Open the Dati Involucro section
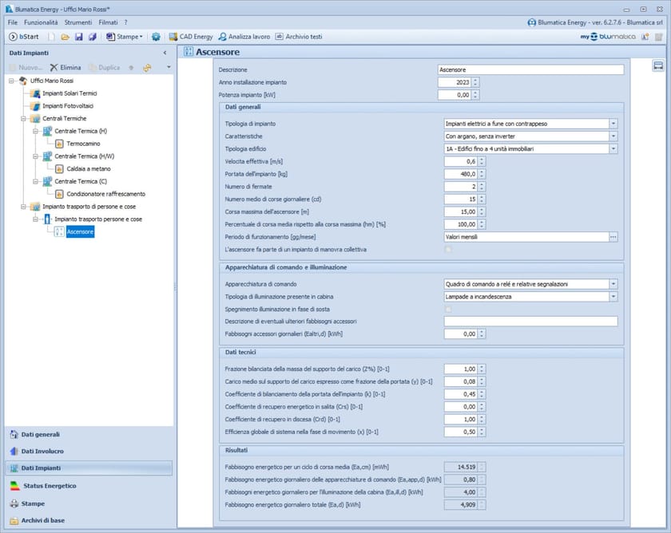Viewport: 671px width, 533px height. 43,452
